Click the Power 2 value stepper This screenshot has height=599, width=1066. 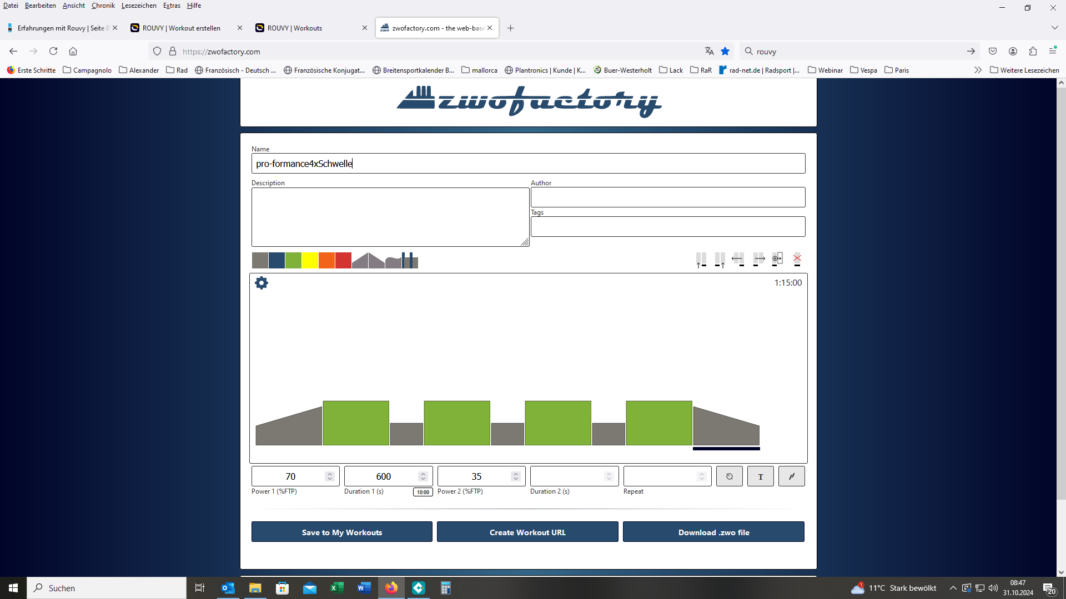(516, 476)
